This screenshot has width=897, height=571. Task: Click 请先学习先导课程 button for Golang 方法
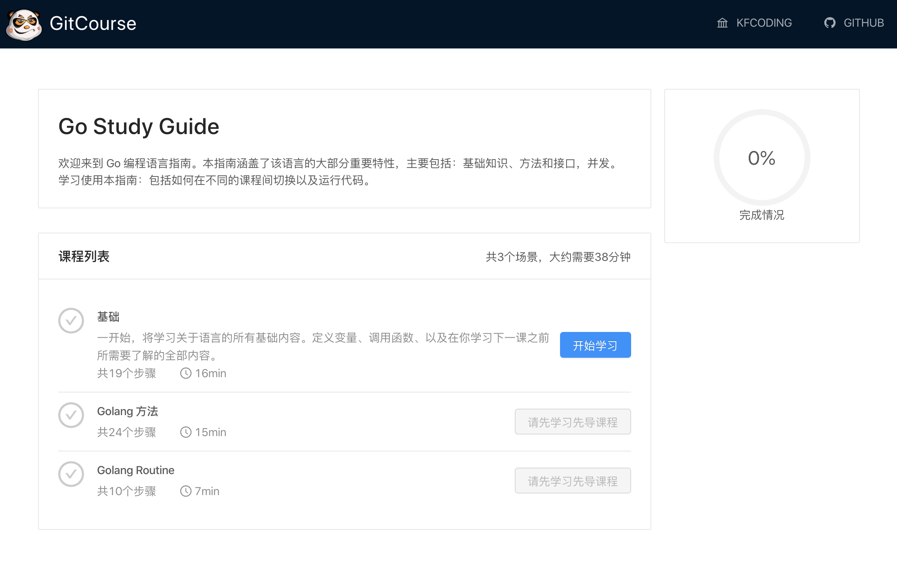573,422
